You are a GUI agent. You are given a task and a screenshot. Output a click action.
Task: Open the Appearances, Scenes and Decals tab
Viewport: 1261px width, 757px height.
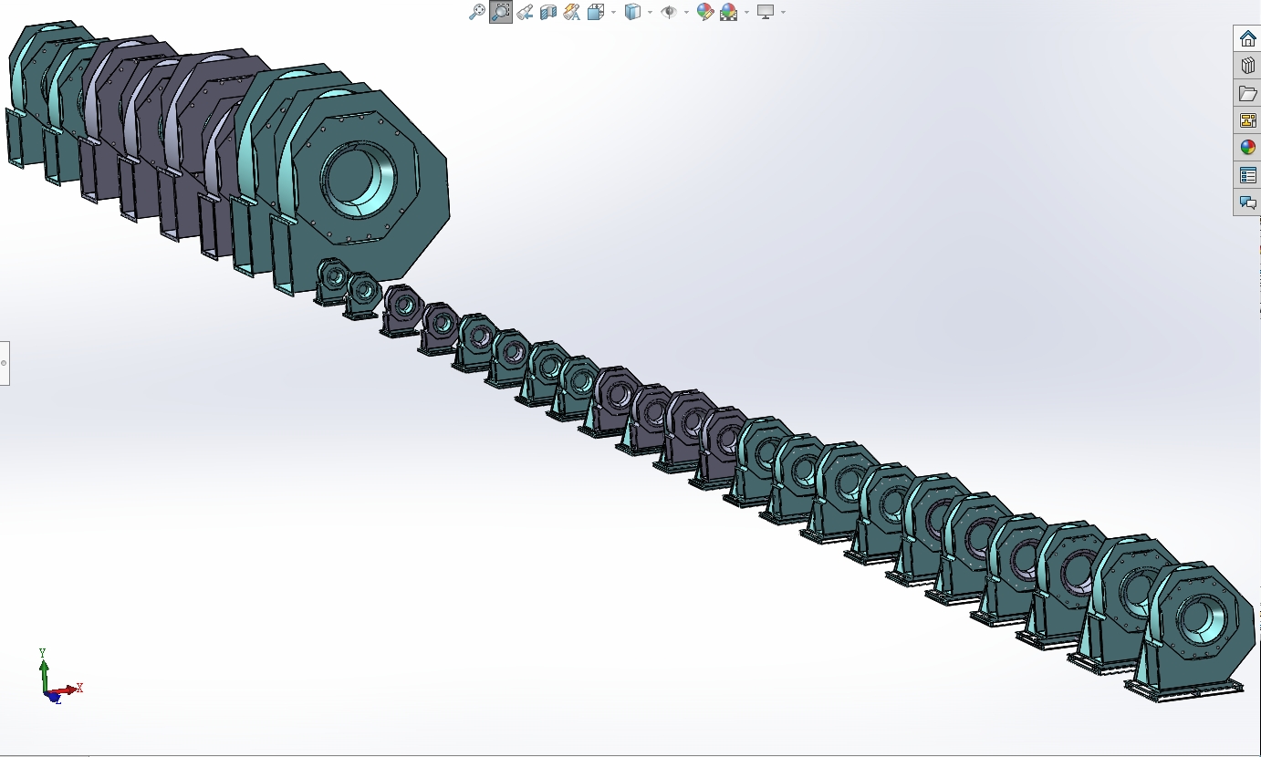click(x=1247, y=148)
